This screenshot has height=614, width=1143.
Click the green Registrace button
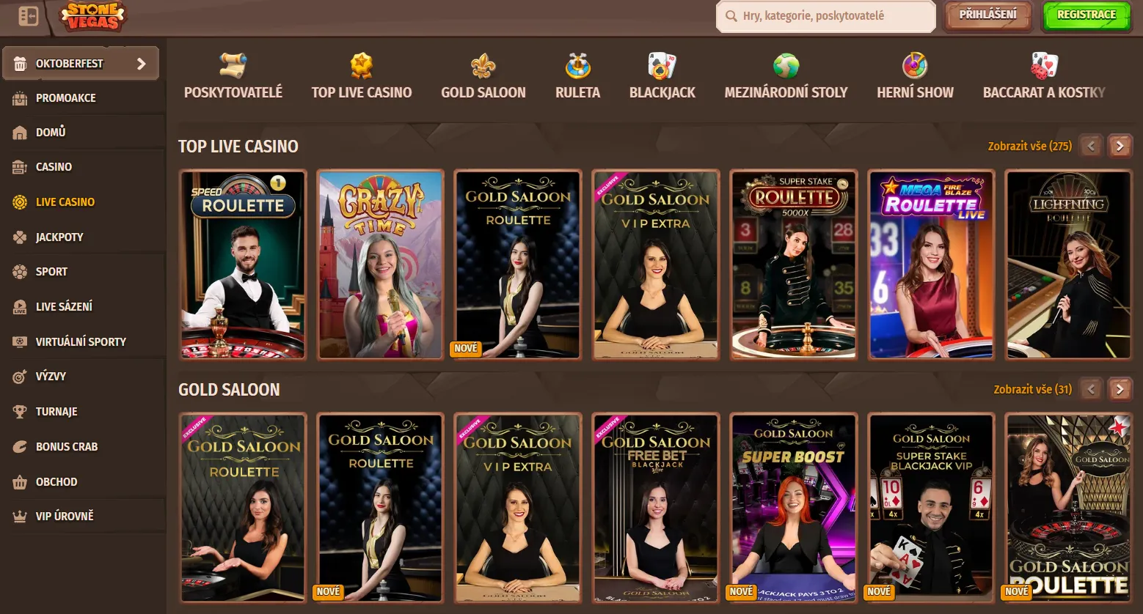click(1086, 15)
